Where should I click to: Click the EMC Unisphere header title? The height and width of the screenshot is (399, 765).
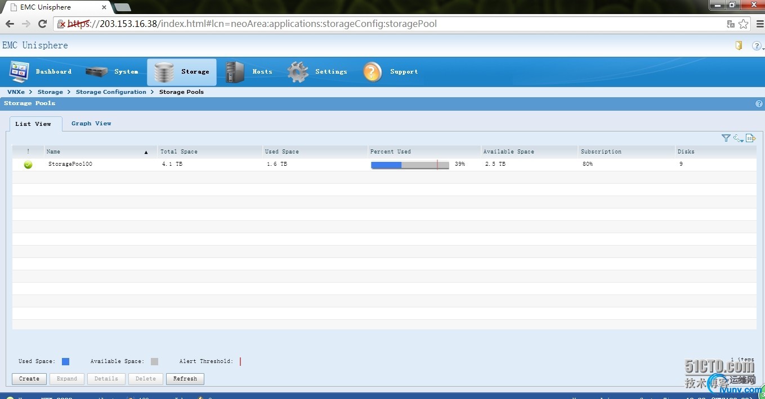click(x=35, y=46)
